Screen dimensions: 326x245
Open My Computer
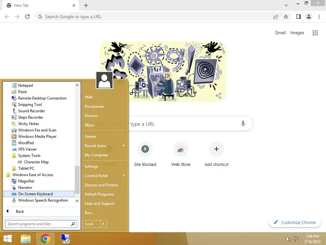coord(96,155)
